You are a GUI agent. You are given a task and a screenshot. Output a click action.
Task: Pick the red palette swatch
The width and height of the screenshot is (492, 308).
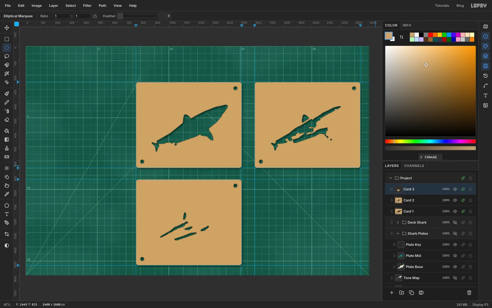click(430, 35)
